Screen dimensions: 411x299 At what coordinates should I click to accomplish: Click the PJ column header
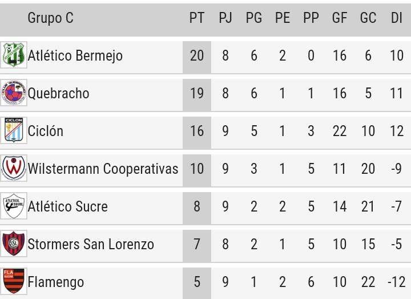[225, 18]
